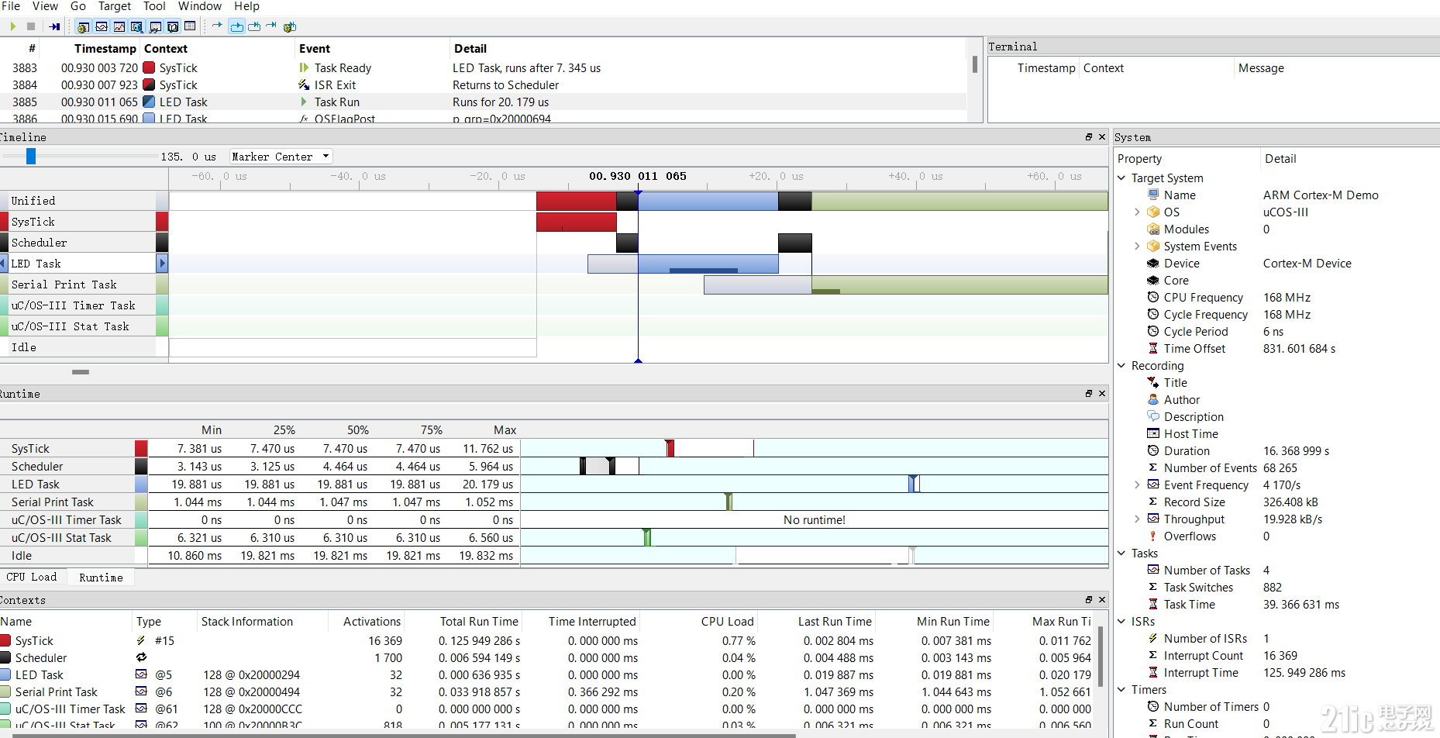Start recording with the green play icon

click(x=12, y=26)
